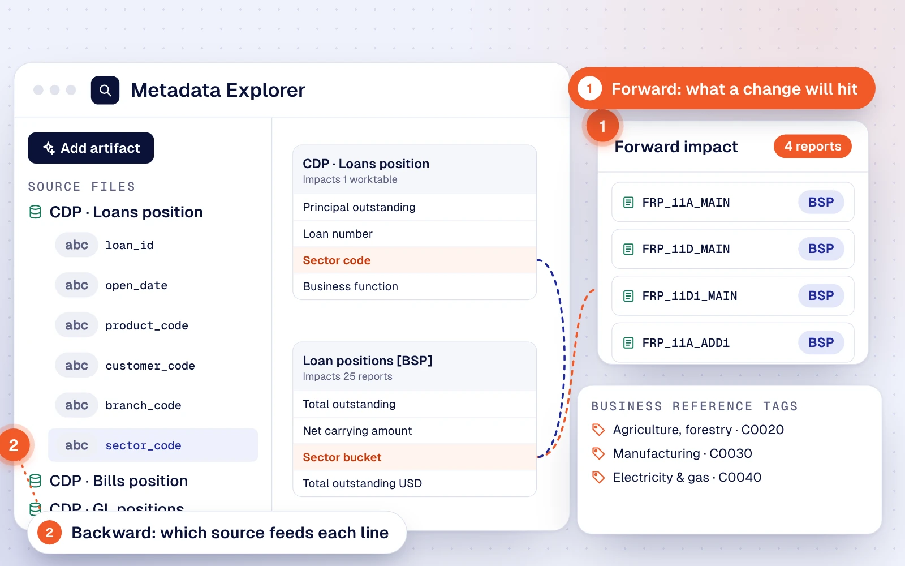Click abc type badge for branch_code
The width and height of the screenshot is (905, 566).
tap(76, 405)
